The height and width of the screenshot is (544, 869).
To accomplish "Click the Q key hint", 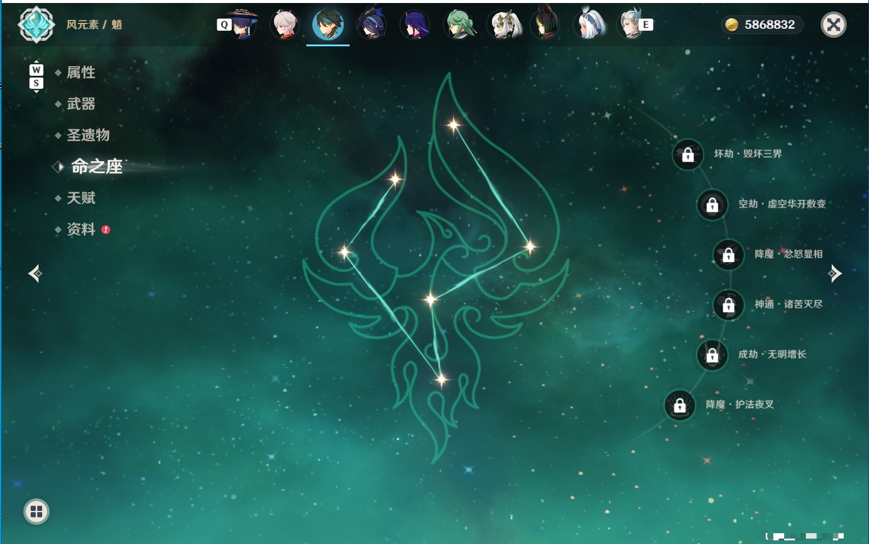I will coord(224,25).
